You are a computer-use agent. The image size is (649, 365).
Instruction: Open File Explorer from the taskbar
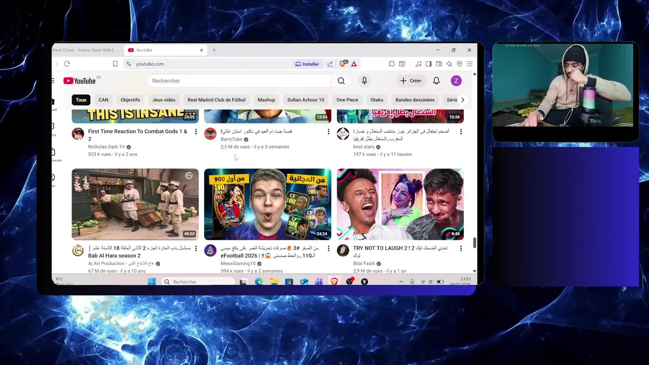[x=274, y=282]
